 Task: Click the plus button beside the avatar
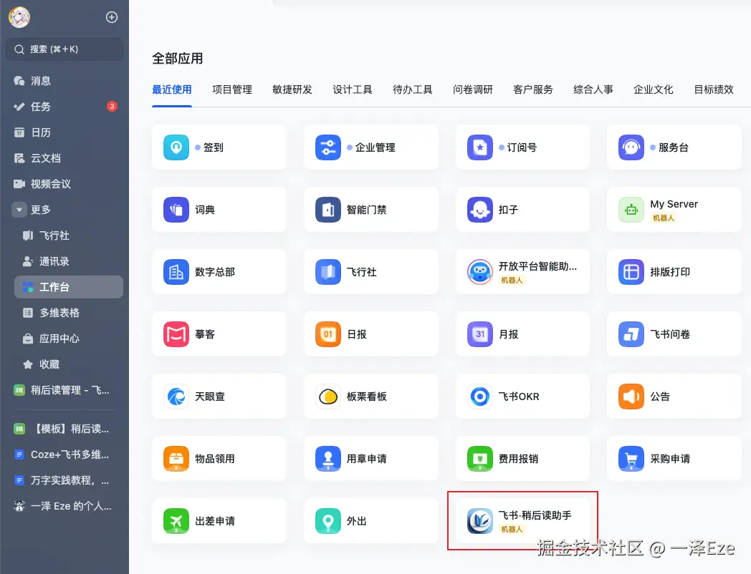coord(112,17)
